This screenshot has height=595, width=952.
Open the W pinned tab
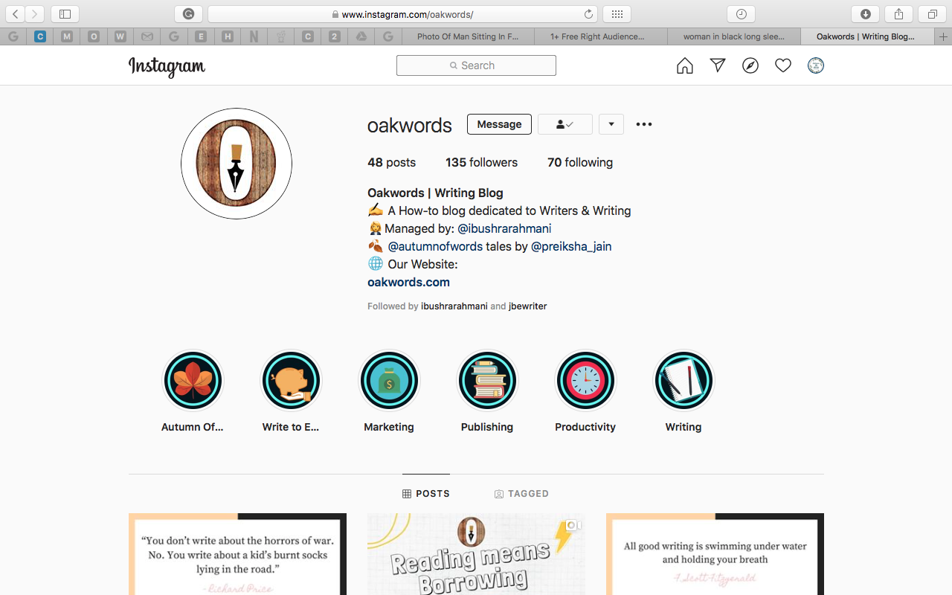click(120, 36)
